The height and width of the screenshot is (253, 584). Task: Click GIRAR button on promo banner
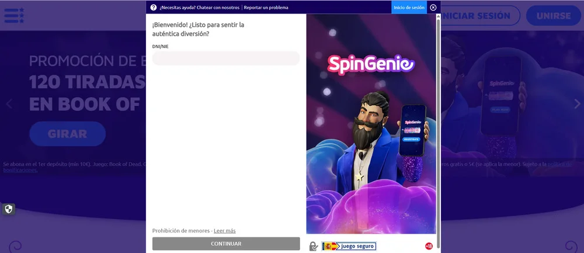pyautogui.click(x=67, y=134)
